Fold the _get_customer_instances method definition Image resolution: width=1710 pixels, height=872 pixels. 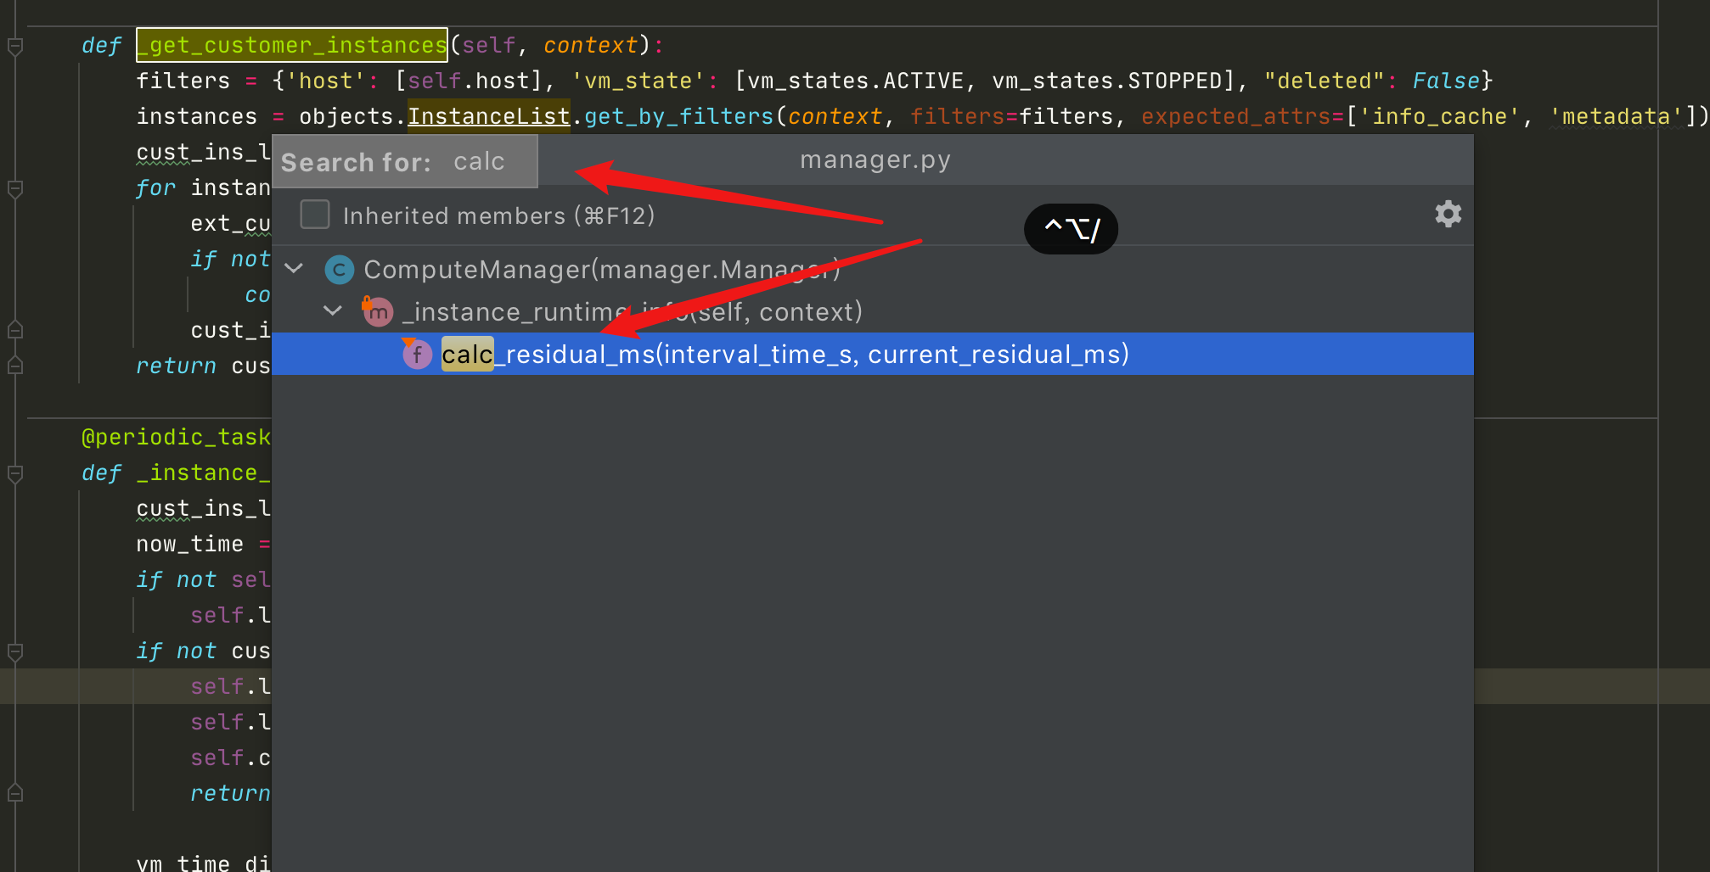(x=15, y=46)
